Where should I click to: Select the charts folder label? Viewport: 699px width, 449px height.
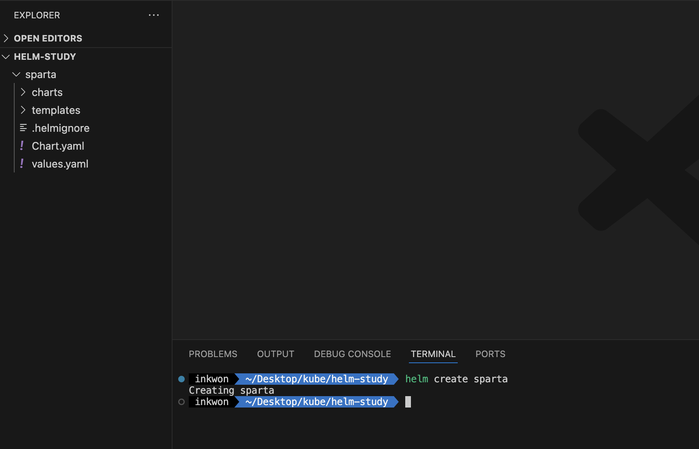pos(47,92)
